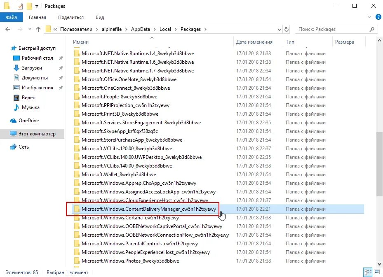The image size is (383, 277).
Task: Expand the address bar history dropdown
Action: coord(280,29)
